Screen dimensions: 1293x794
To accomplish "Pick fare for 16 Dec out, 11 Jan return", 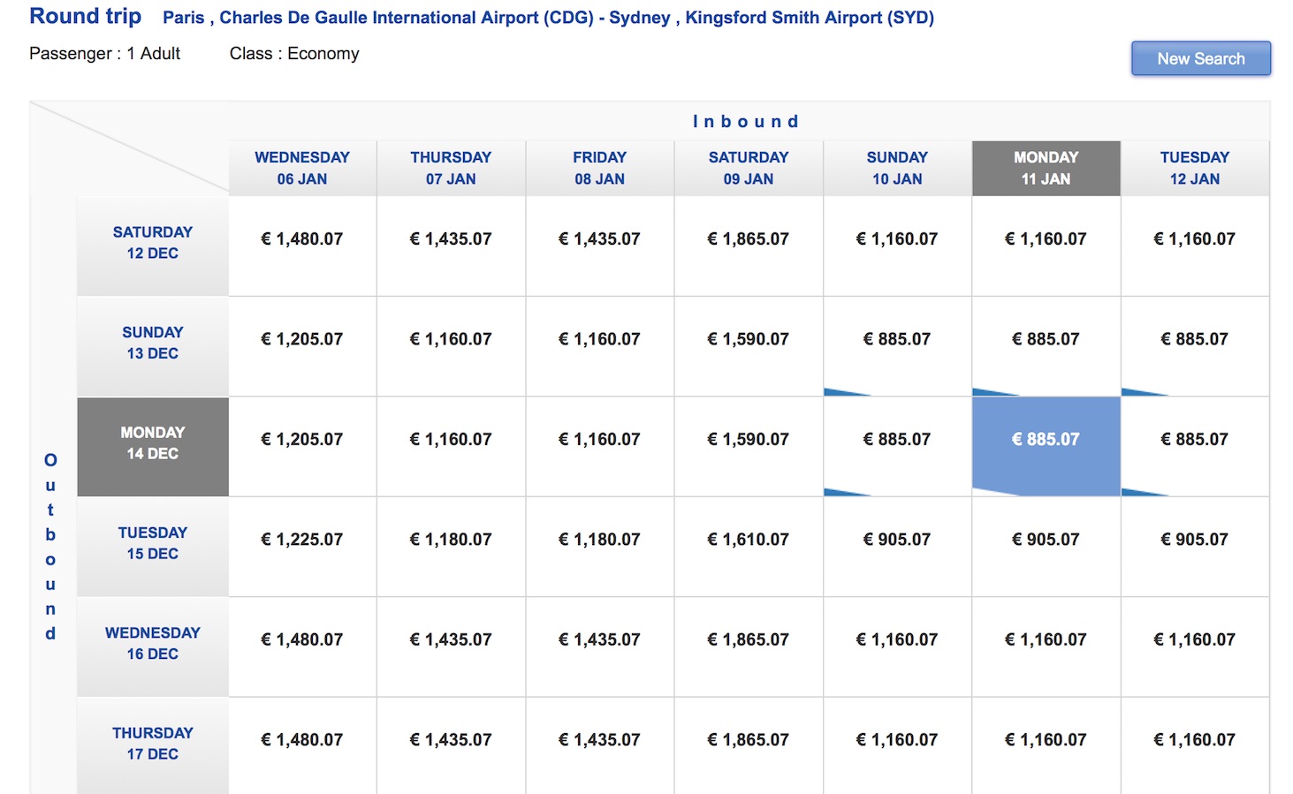I will [x=1046, y=647].
